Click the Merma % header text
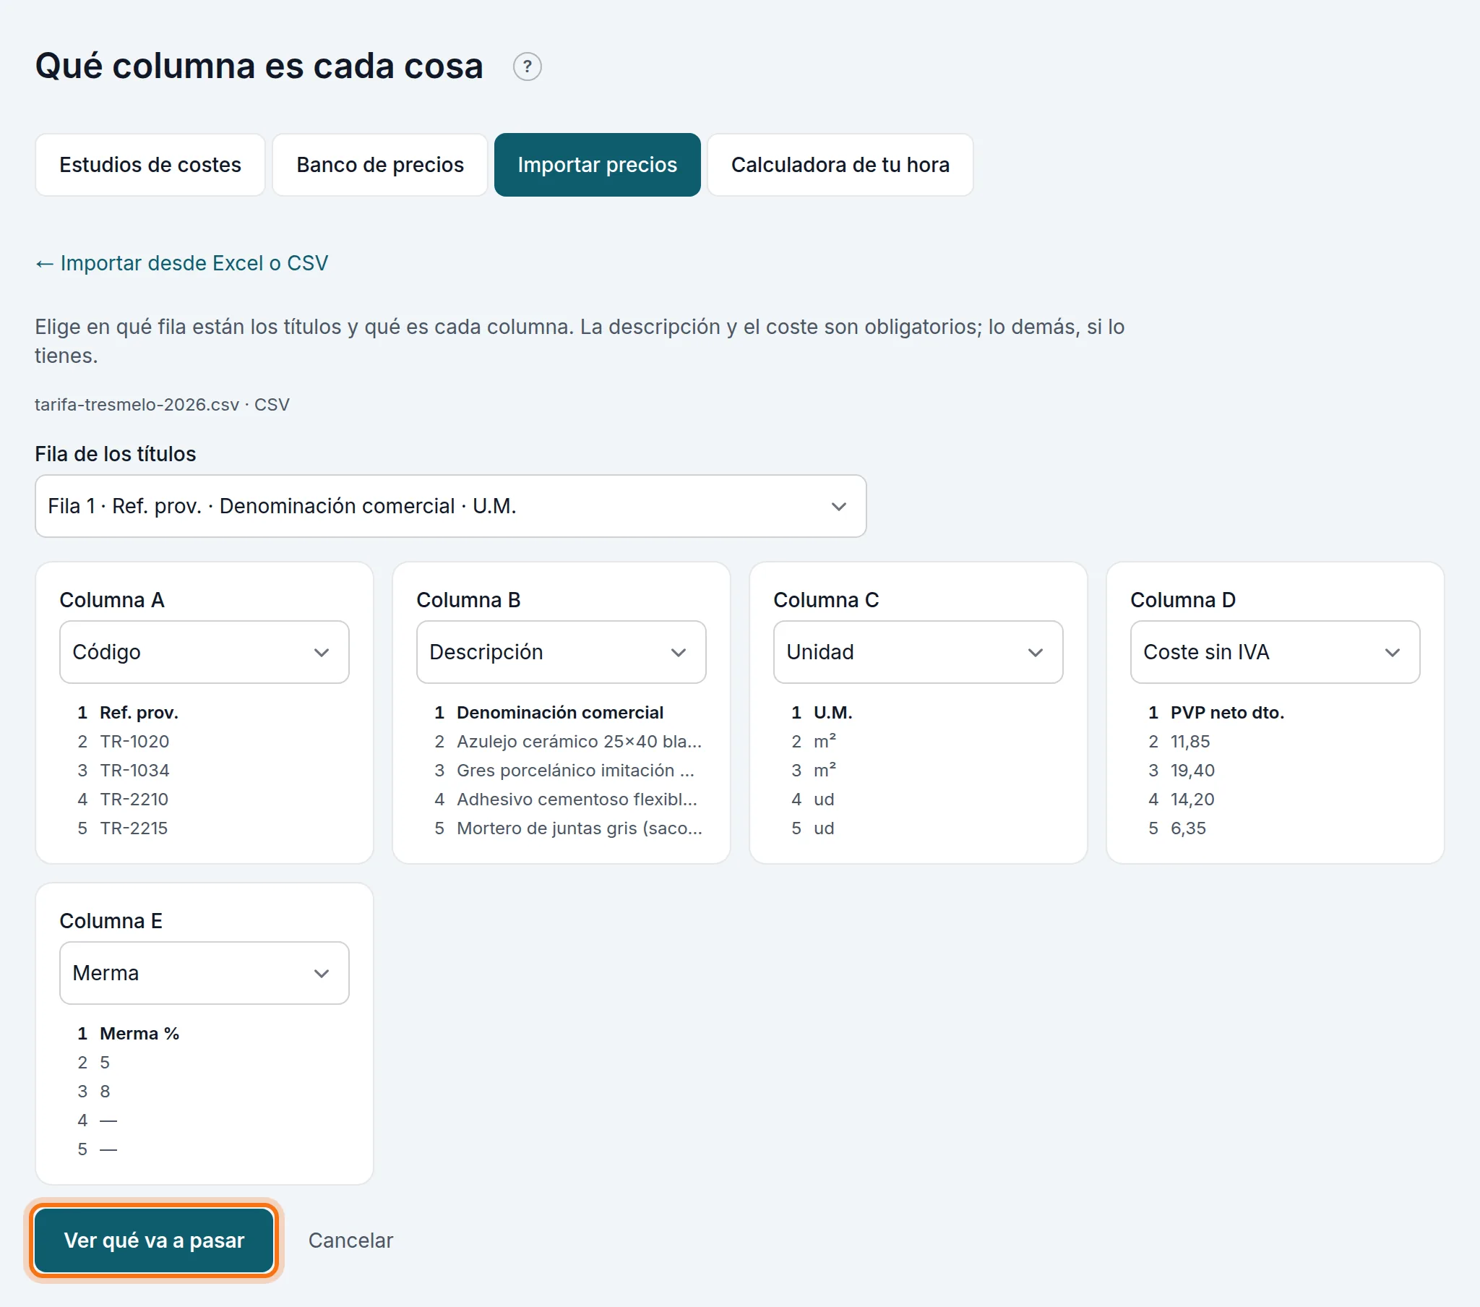Viewport: 1480px width, 1307px height. click(x=139, y=1033)
